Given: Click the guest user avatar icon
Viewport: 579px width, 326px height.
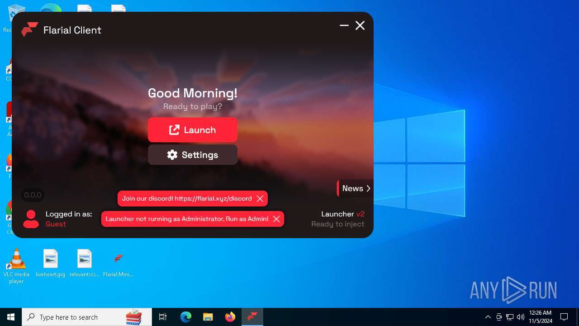Looking at the screenshot, I should tap(31, 219).
